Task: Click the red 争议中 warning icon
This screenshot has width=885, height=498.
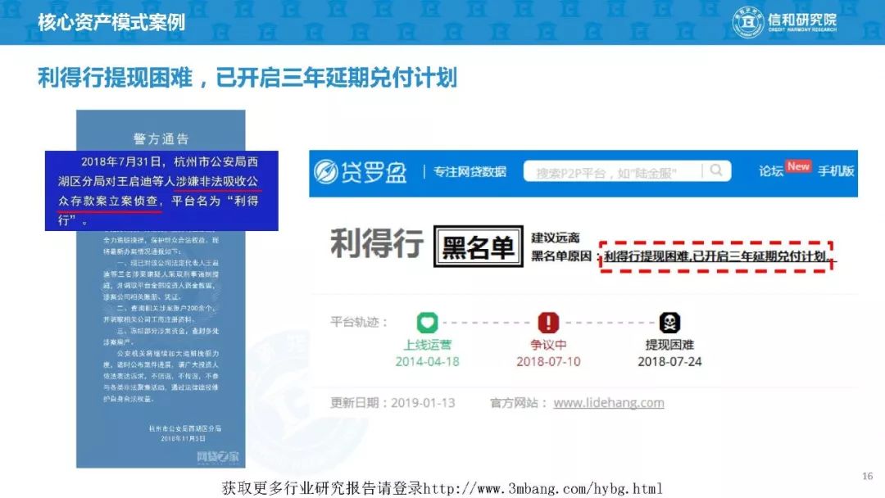Action: point(548,323)
